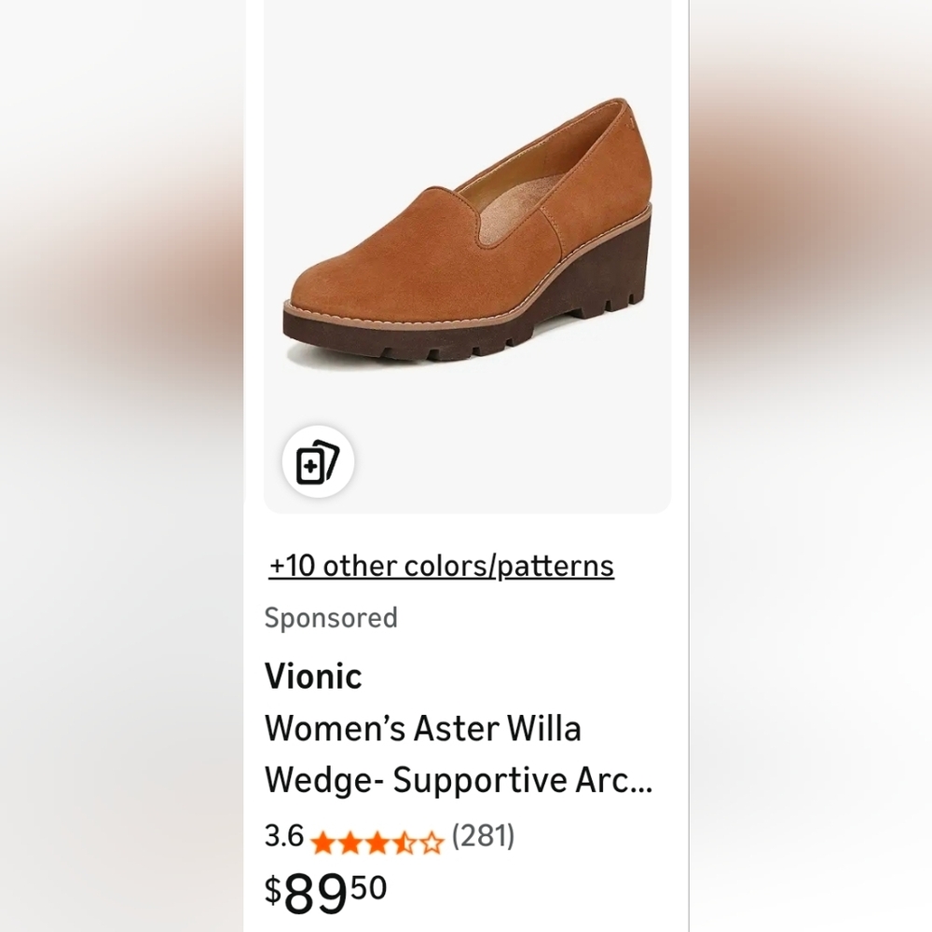Click the gray product card background
Viewport: 932px width, 932px height.
coord(596,447)
